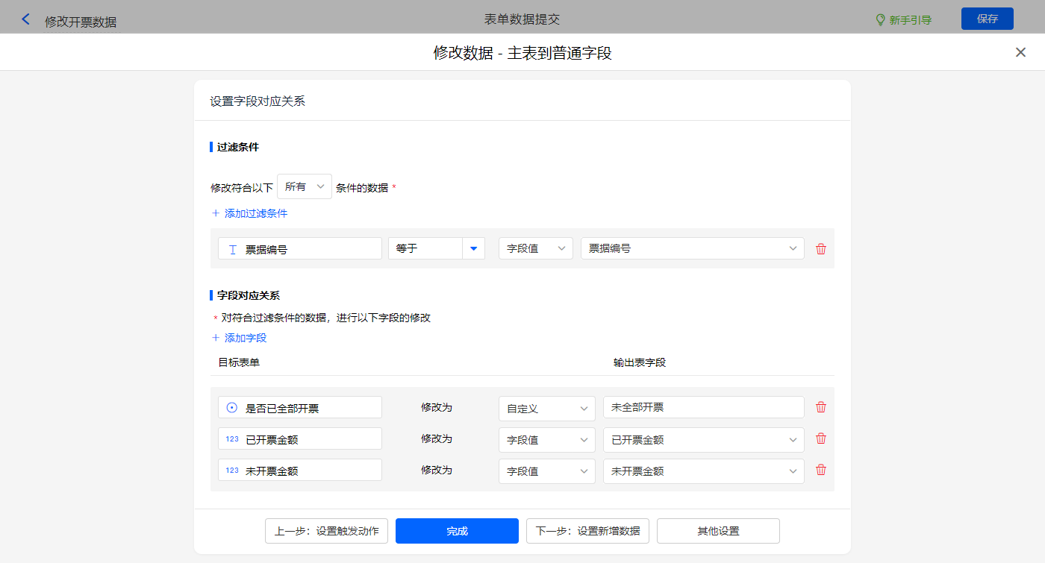Viewport: 1045px width, 563px height.
Task: Open the 自定义 value type dropdown
Action: [546, 409]
